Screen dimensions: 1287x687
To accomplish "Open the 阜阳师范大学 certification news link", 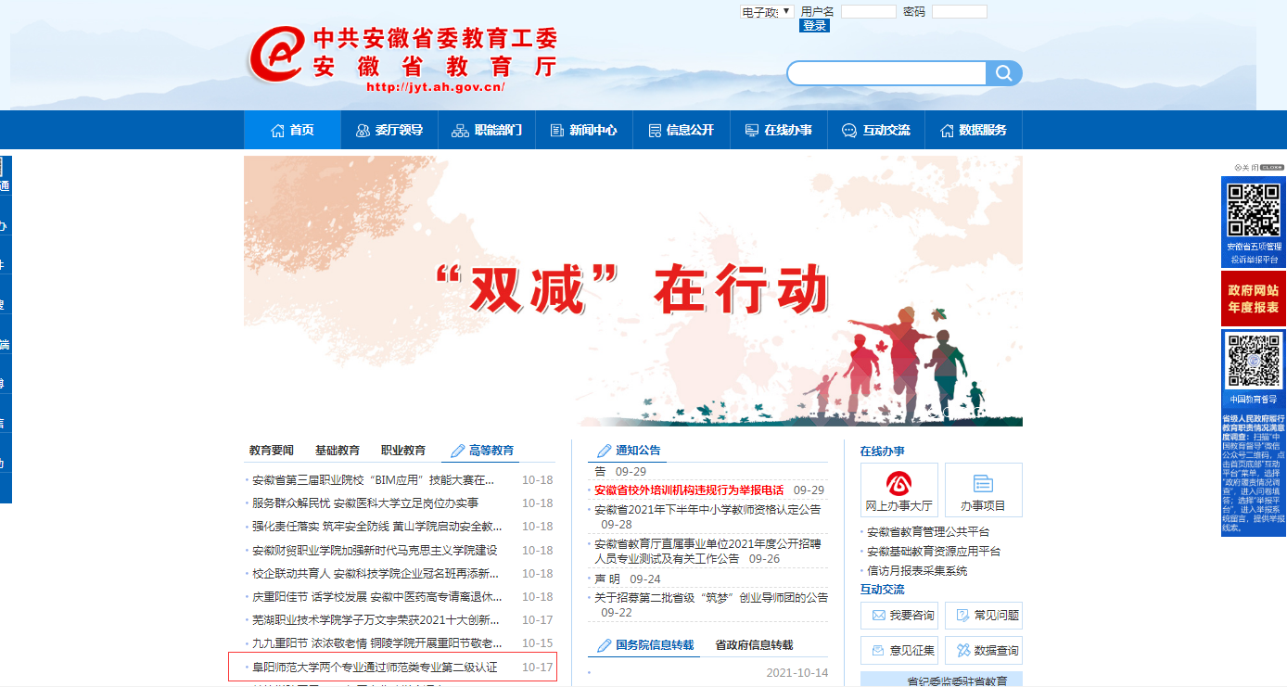I will point(375,668).
